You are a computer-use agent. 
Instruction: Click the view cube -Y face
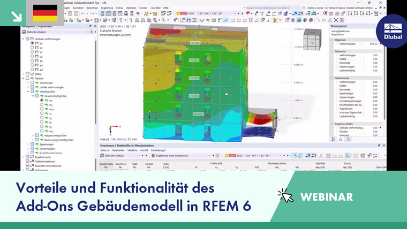point(312,43)
